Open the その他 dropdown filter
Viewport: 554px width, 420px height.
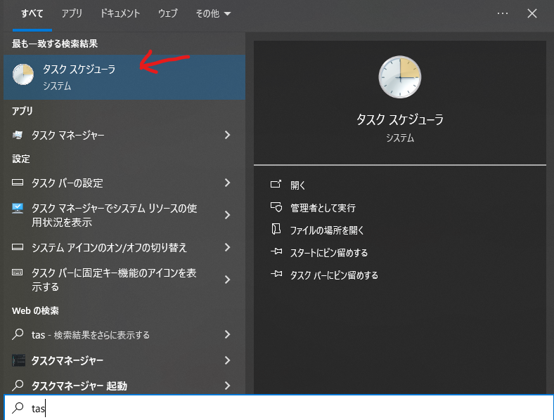[214, 13]
